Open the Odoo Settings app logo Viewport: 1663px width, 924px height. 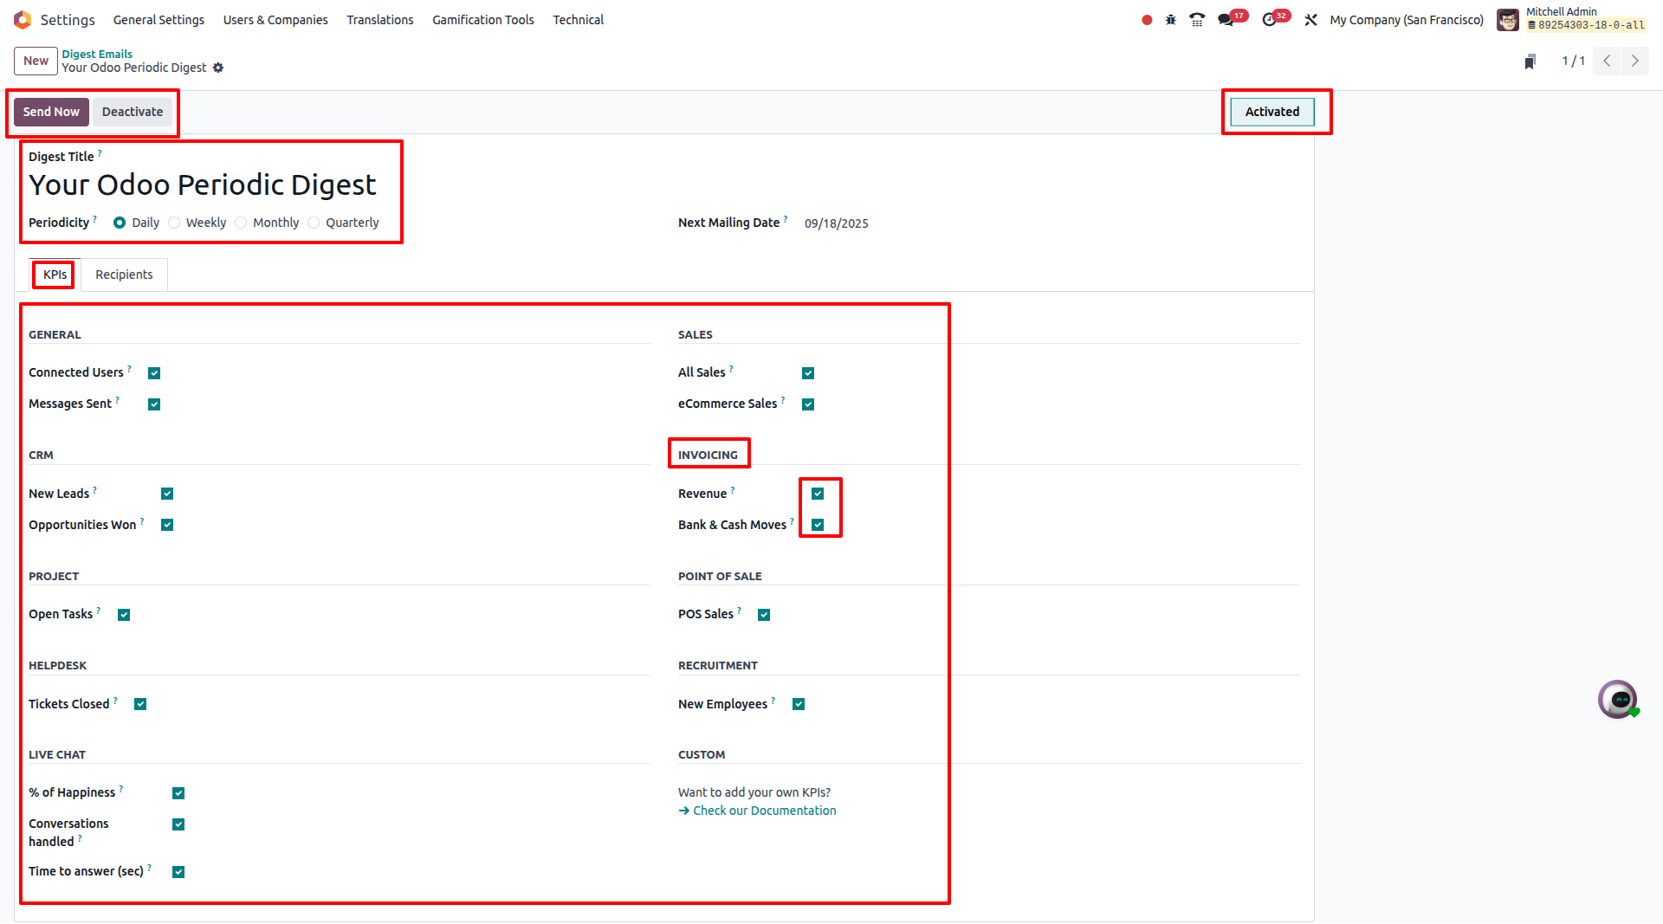click(x=23, y=20)
